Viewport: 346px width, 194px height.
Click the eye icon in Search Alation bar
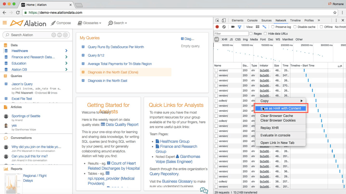coord(60,35)
